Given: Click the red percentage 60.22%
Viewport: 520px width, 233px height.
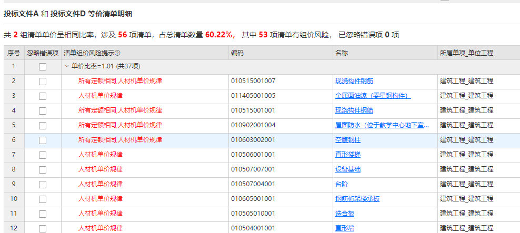Looking at the screenshot, I should click(219, 35).
